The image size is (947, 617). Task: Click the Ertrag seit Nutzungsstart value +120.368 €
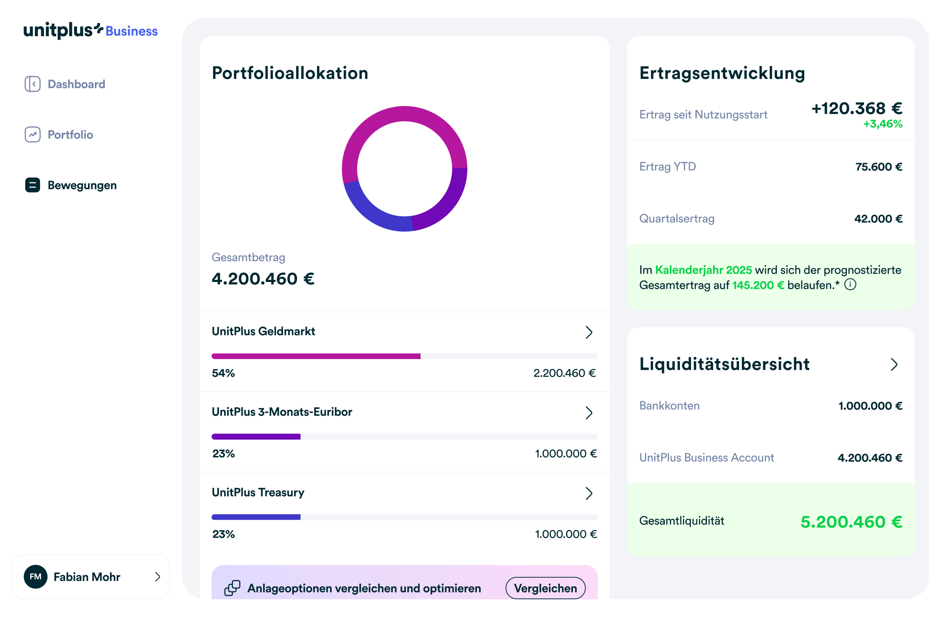click(857, 108)
